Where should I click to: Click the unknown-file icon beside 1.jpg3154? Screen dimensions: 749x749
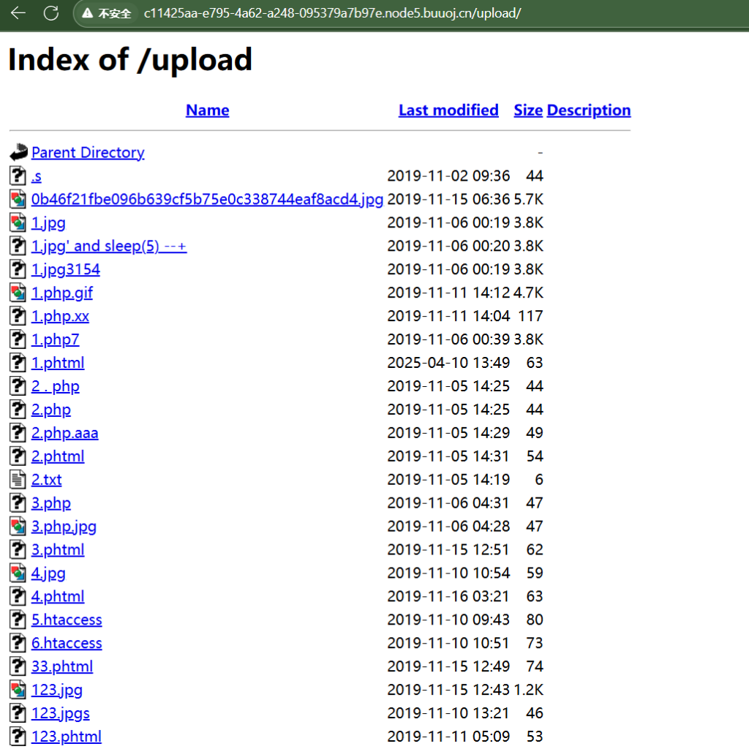pyautogui.click(x=18, y=269)
